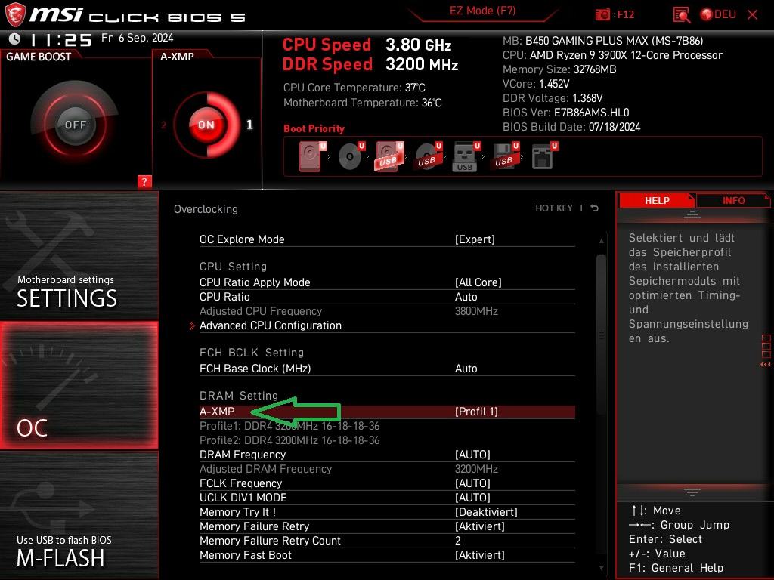774x580 pixels.
Task: Click the DDR Speed 3200 MHz readout
Action: coord(370,65)
